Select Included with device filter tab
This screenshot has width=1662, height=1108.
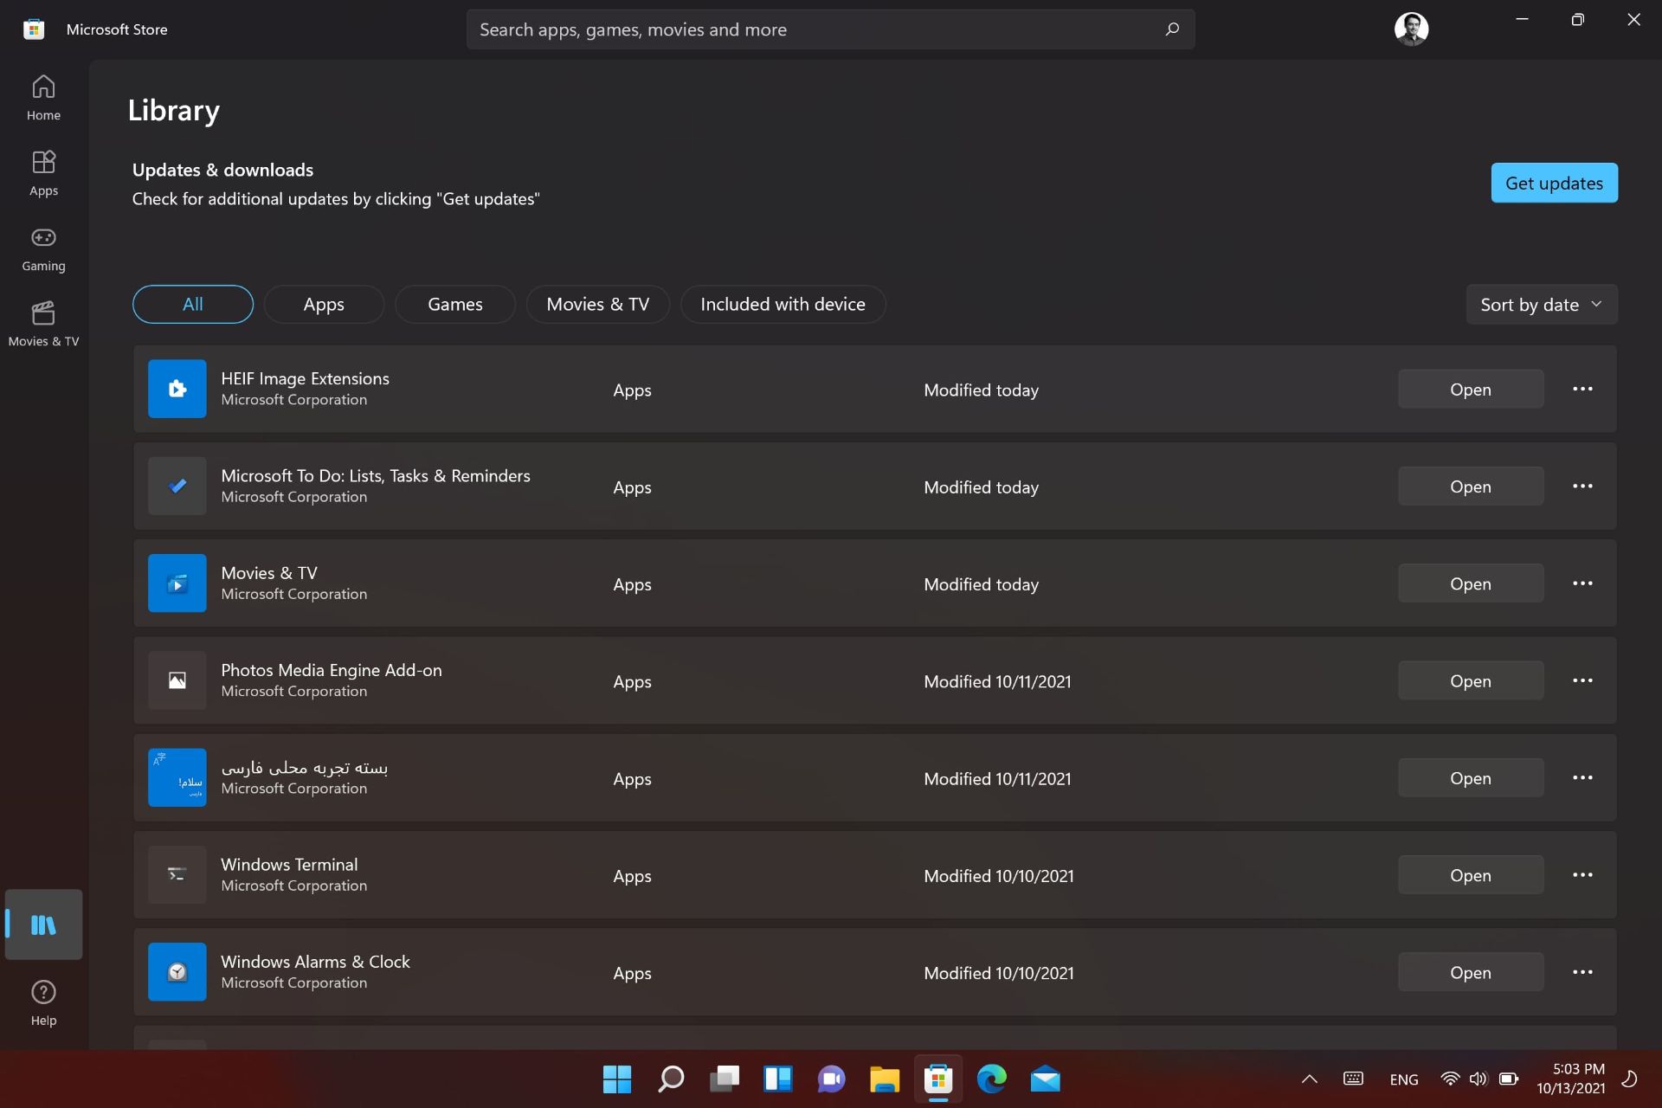(782, 303)
